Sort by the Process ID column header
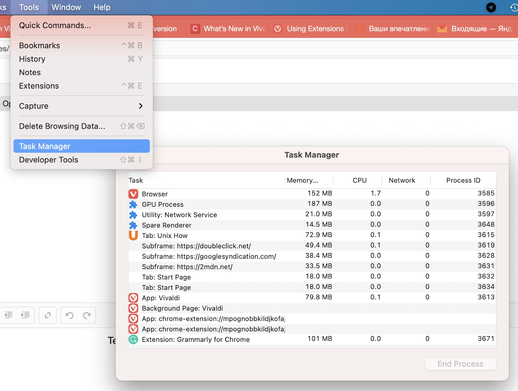 click(463, 180)
